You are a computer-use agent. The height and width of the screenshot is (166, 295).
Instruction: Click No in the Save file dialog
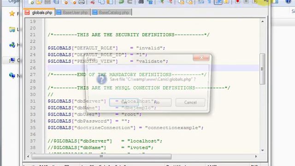coord(157,102)
